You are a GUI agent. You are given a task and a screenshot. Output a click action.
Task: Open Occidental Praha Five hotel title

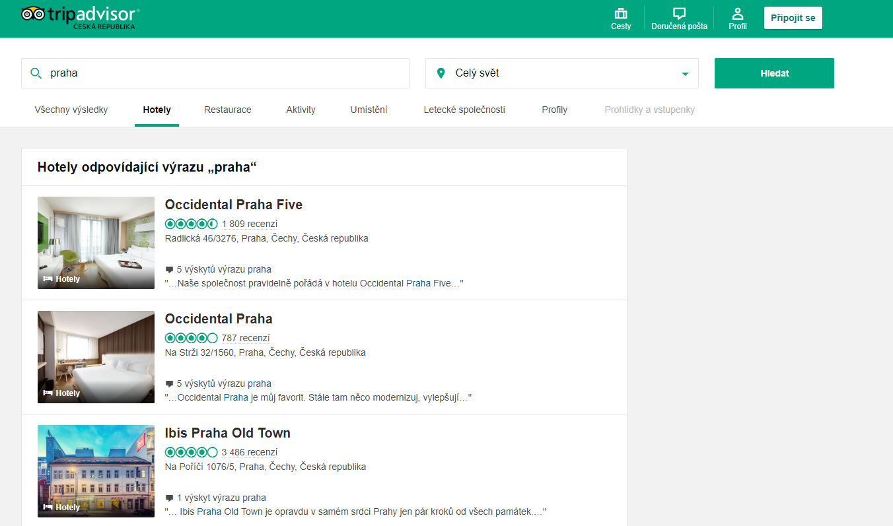tap(234, 205)
